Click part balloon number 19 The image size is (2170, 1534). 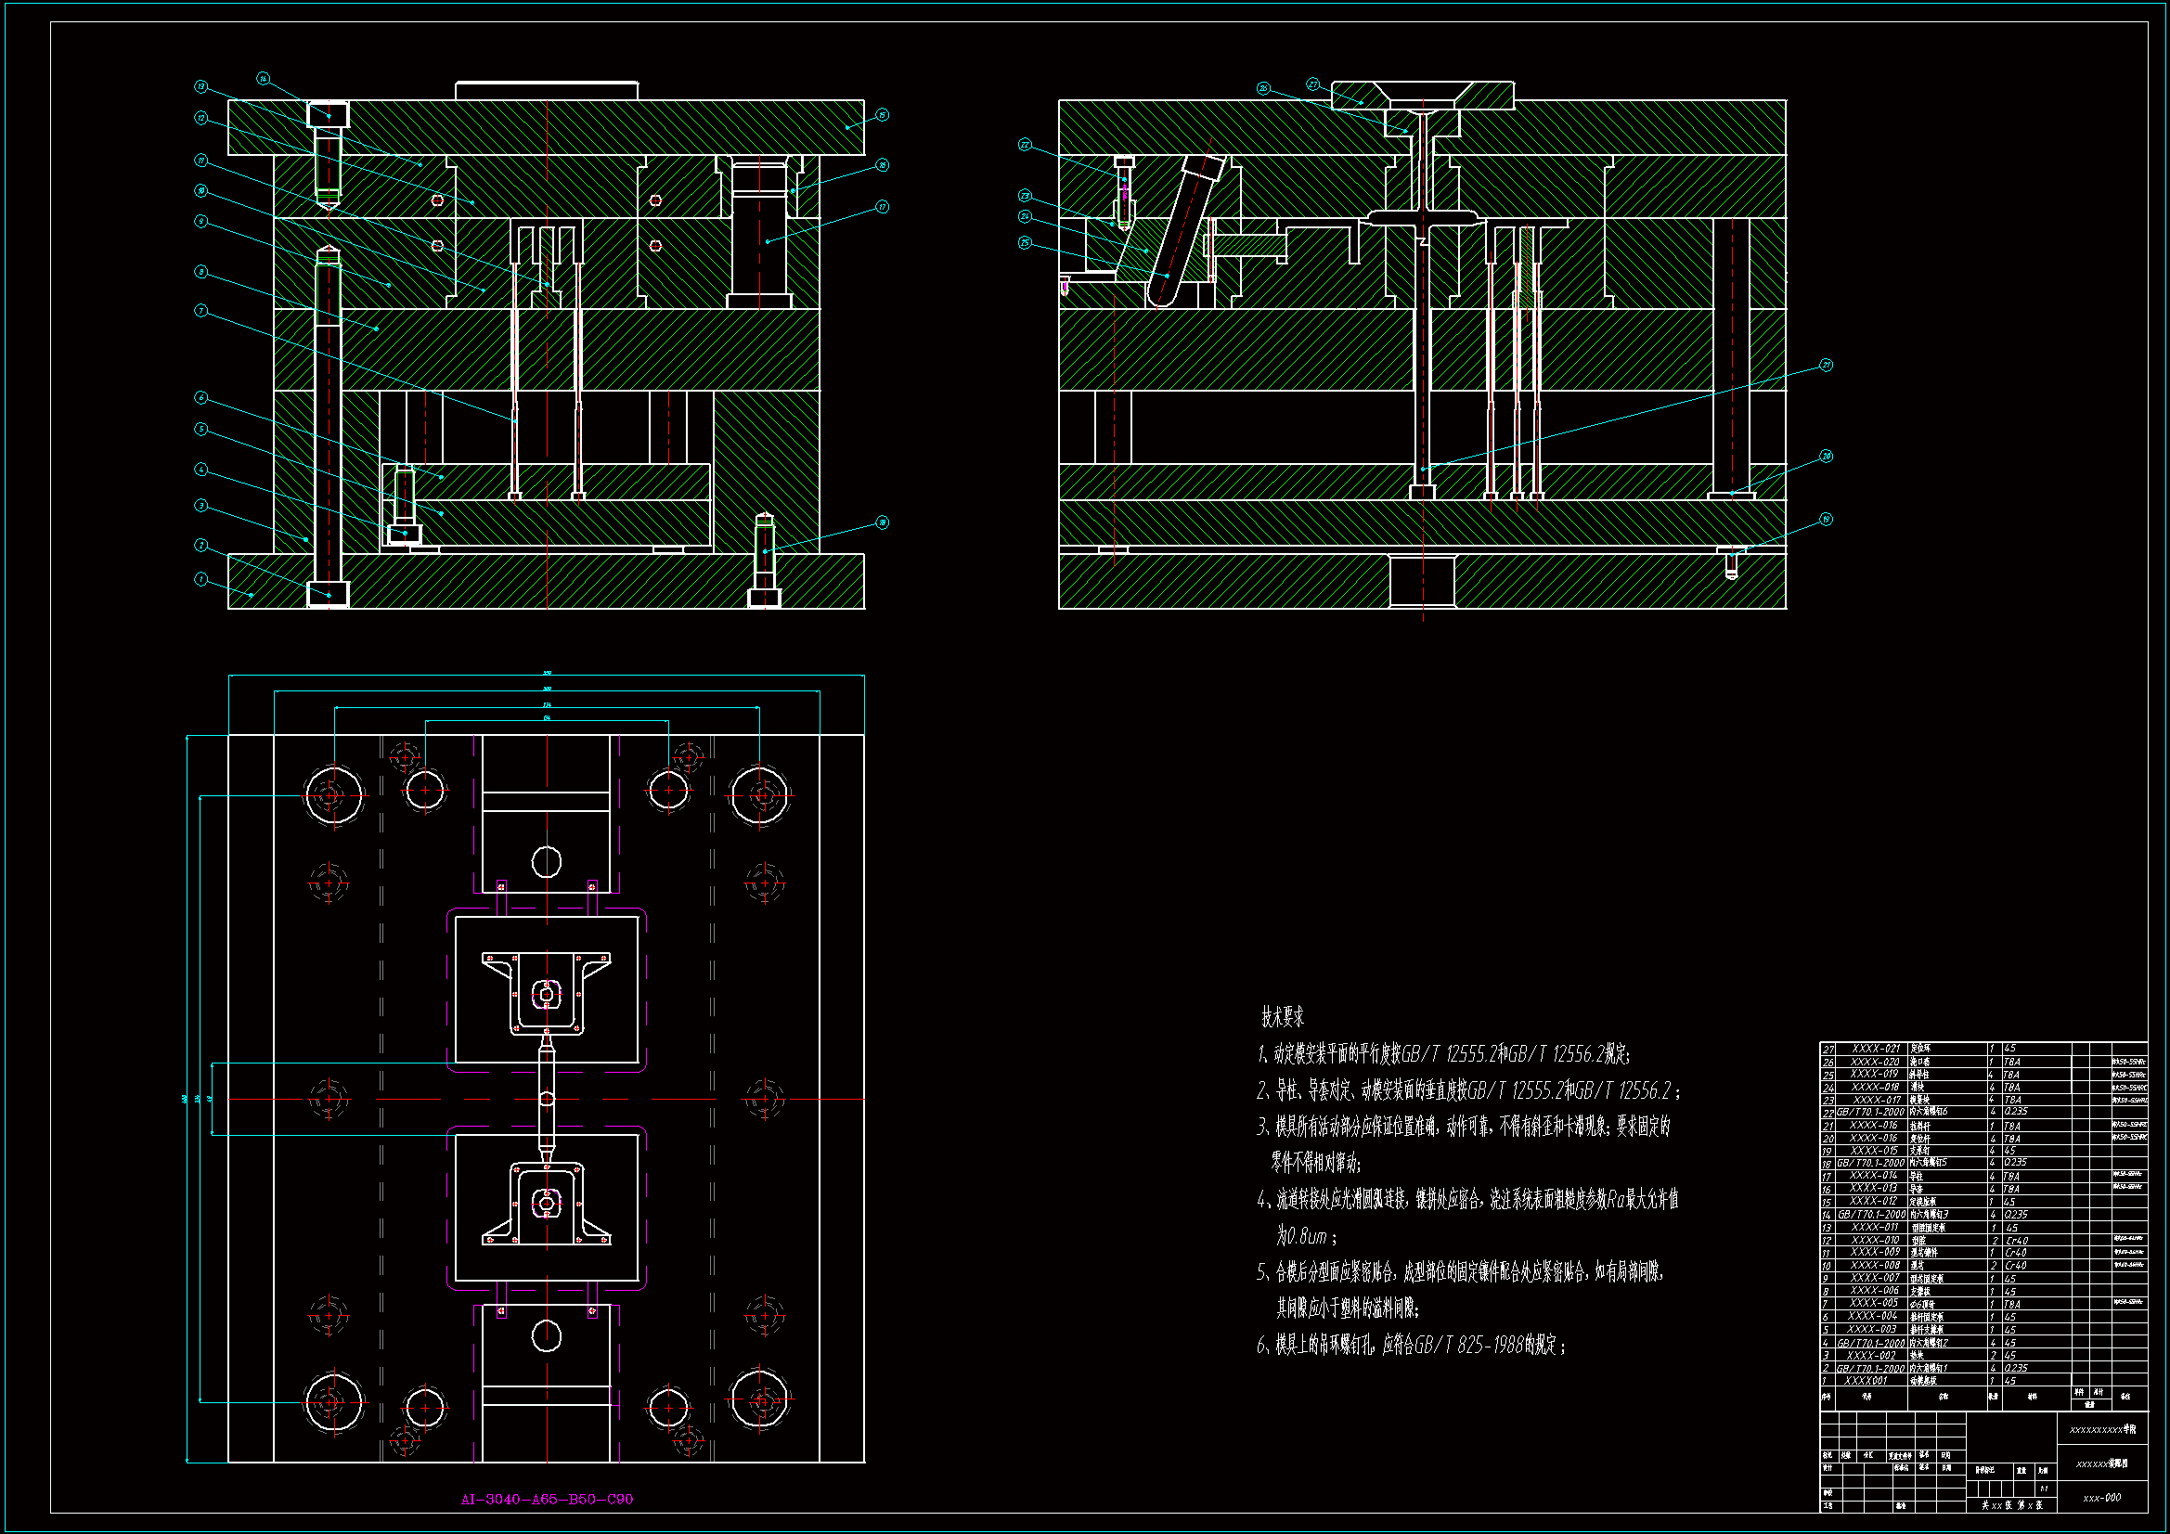point(1826,520)
